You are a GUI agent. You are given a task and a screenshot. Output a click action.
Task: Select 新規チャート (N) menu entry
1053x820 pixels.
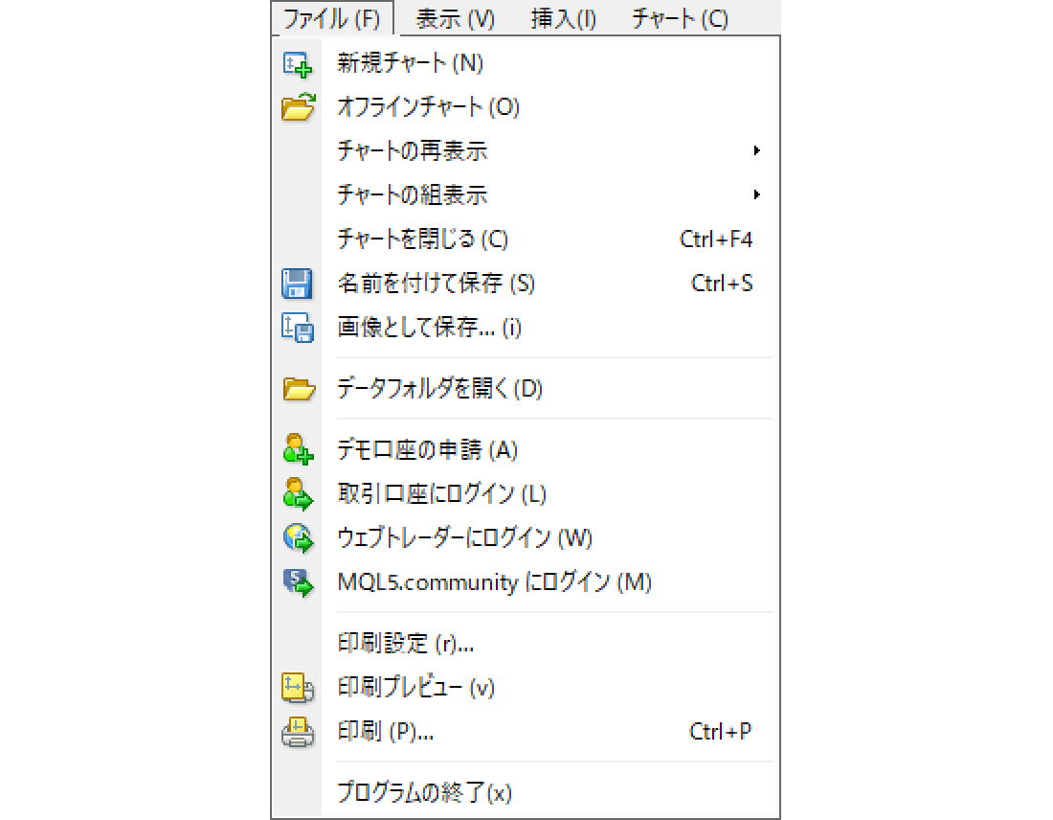[x=411, y=63]
